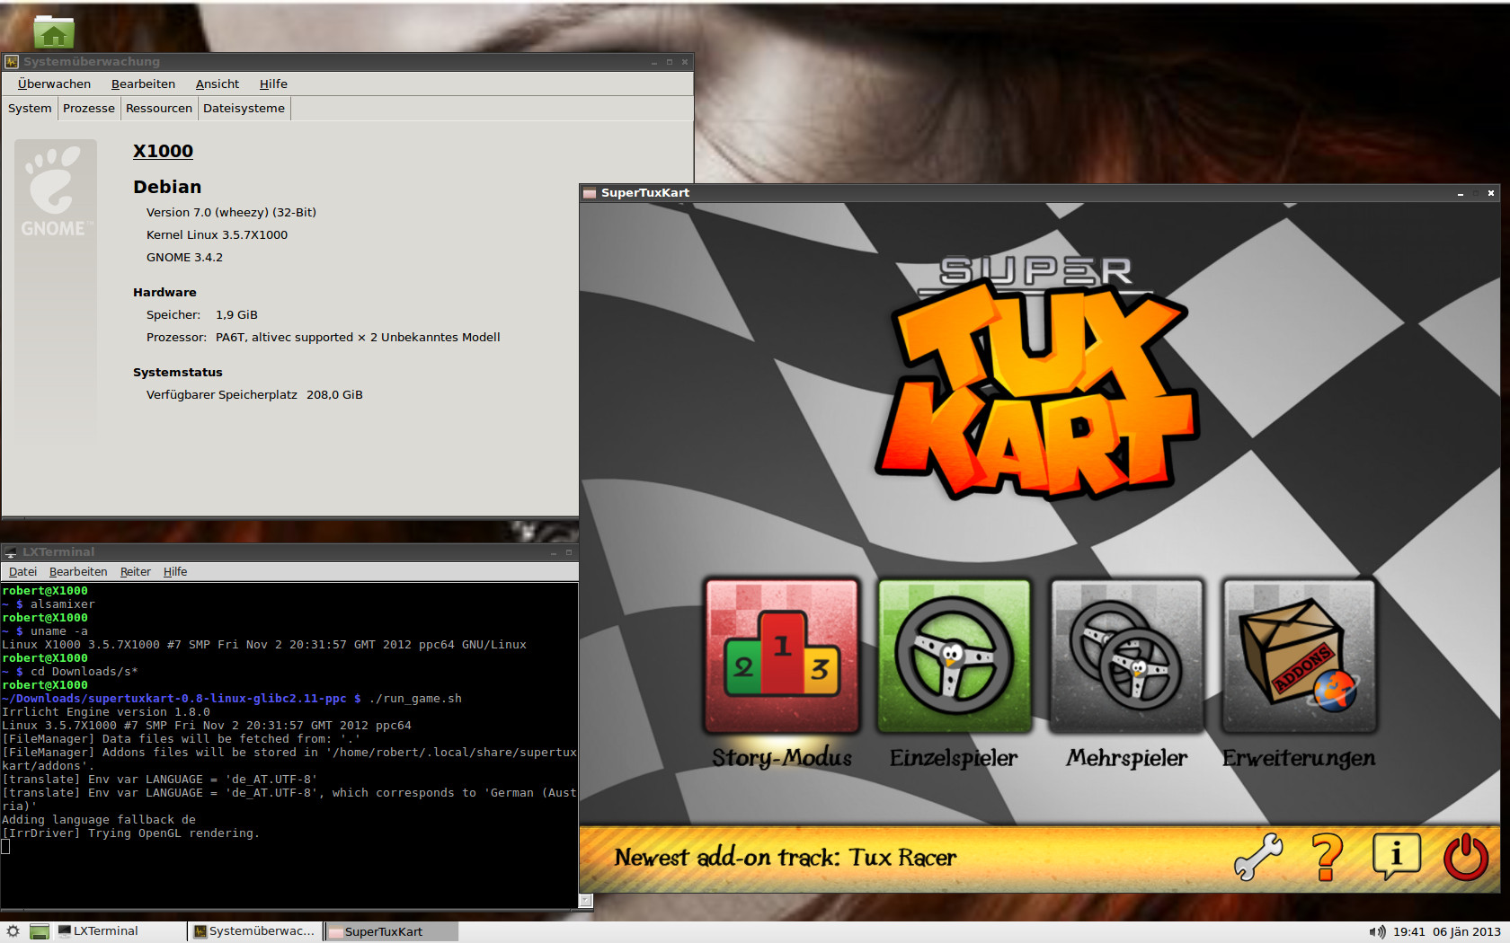Open Bearbeiten menu in LXTerminal

[x=78, y=572]
